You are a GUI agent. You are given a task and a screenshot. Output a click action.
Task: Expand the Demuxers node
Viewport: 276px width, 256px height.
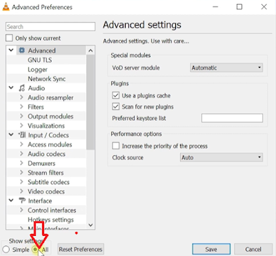(21, 163)
